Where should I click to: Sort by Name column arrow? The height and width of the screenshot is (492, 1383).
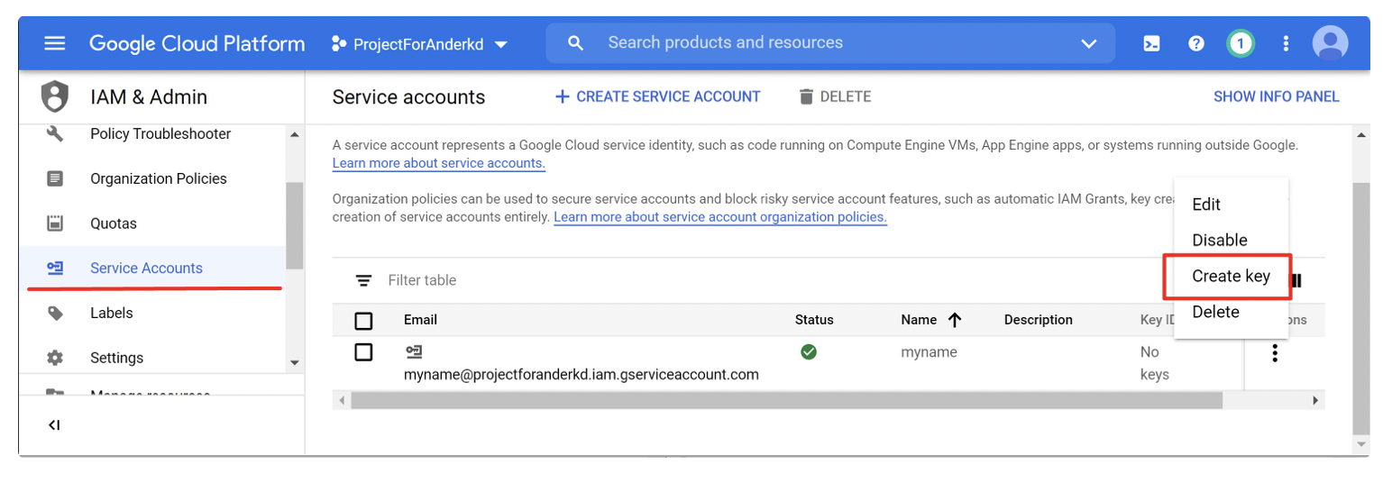click(x=955, y=320)
